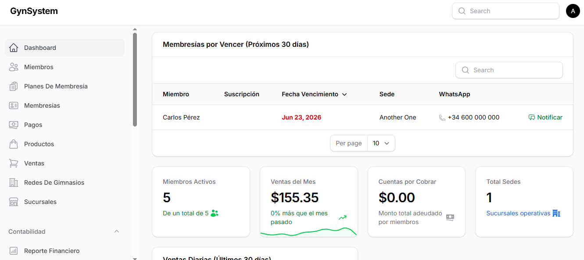This screenshot has height=260, width=584.
Task: Click the Miembro column header
Action: (x=176, y=94)
